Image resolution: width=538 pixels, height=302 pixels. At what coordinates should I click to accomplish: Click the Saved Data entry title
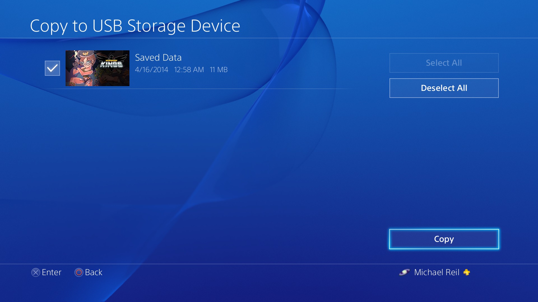[158, 58]
